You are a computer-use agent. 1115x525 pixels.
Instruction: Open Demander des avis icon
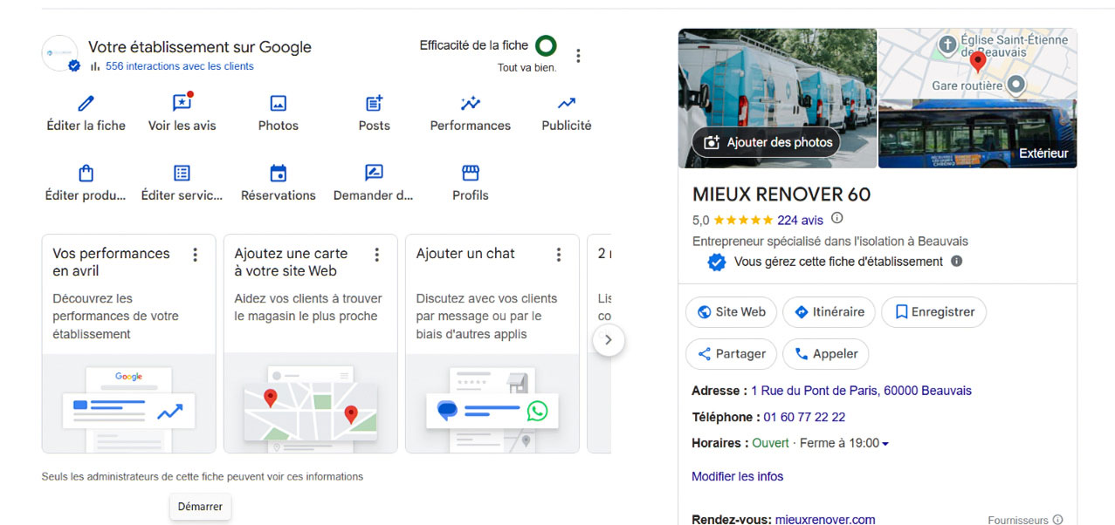pyautogui.click(x=374, y=173)
